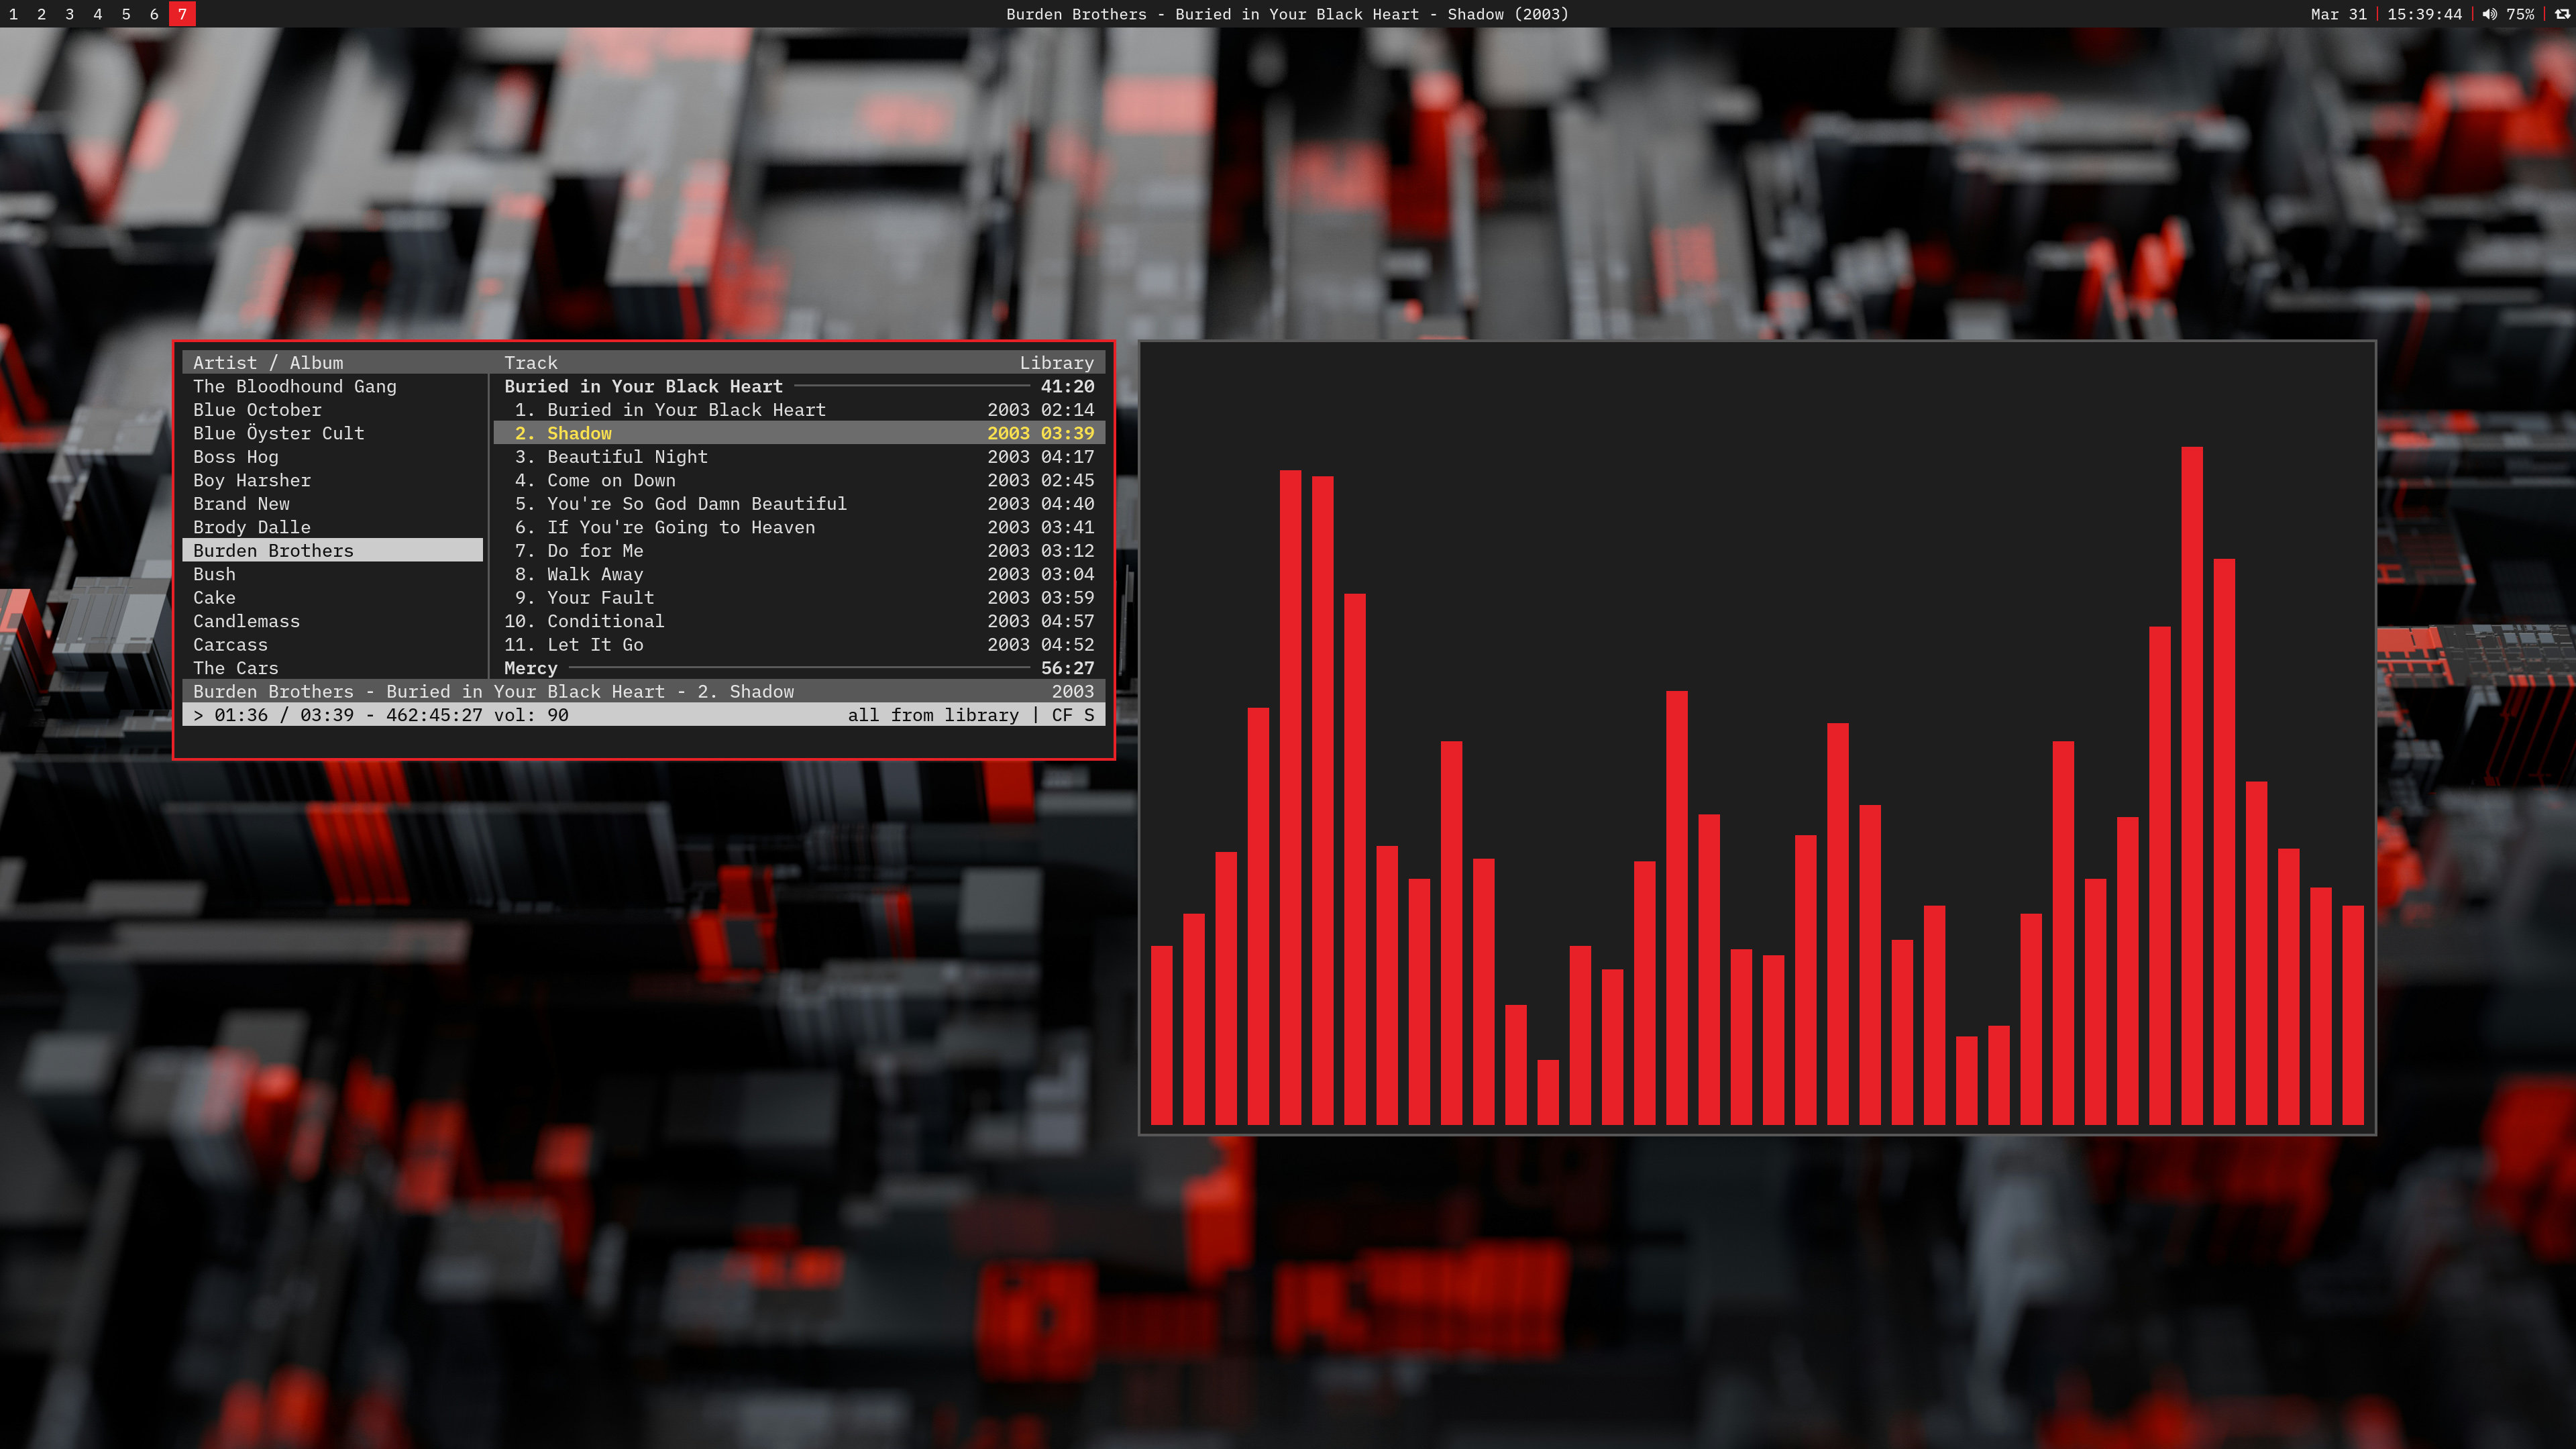Select track 10 Conditional
Viewport: 2576px width, 1449px height.
tap(799, 621)
